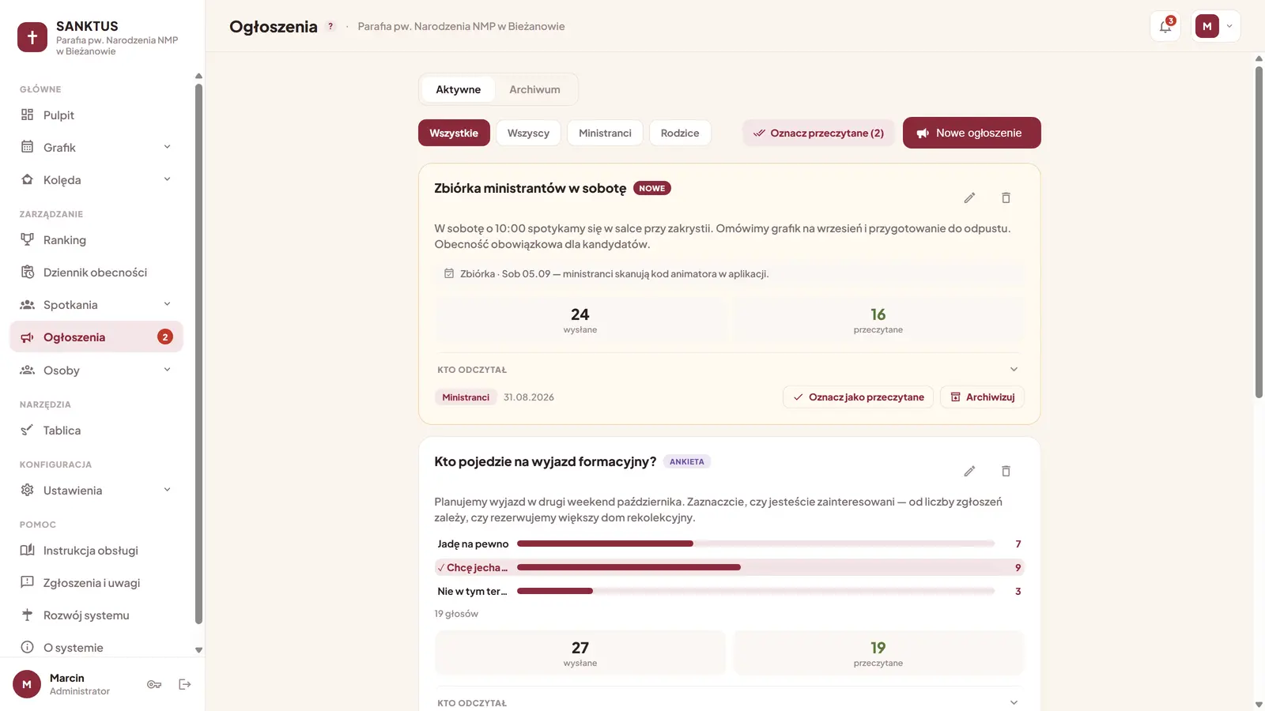
Task: Click the help question mark beside Ogłoszenia
Action: 330,26
